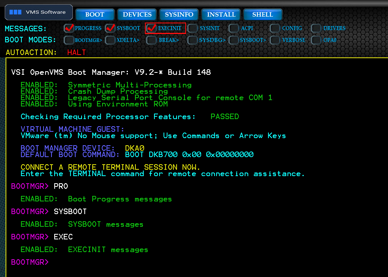Image resolution: width=388 pixels, height=277 pixels.
Task: Enable the SYSINIT messages checkbox
Action: click(x=192, y=28)
